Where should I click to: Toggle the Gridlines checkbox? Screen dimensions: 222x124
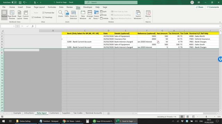[x=33, y=17]
